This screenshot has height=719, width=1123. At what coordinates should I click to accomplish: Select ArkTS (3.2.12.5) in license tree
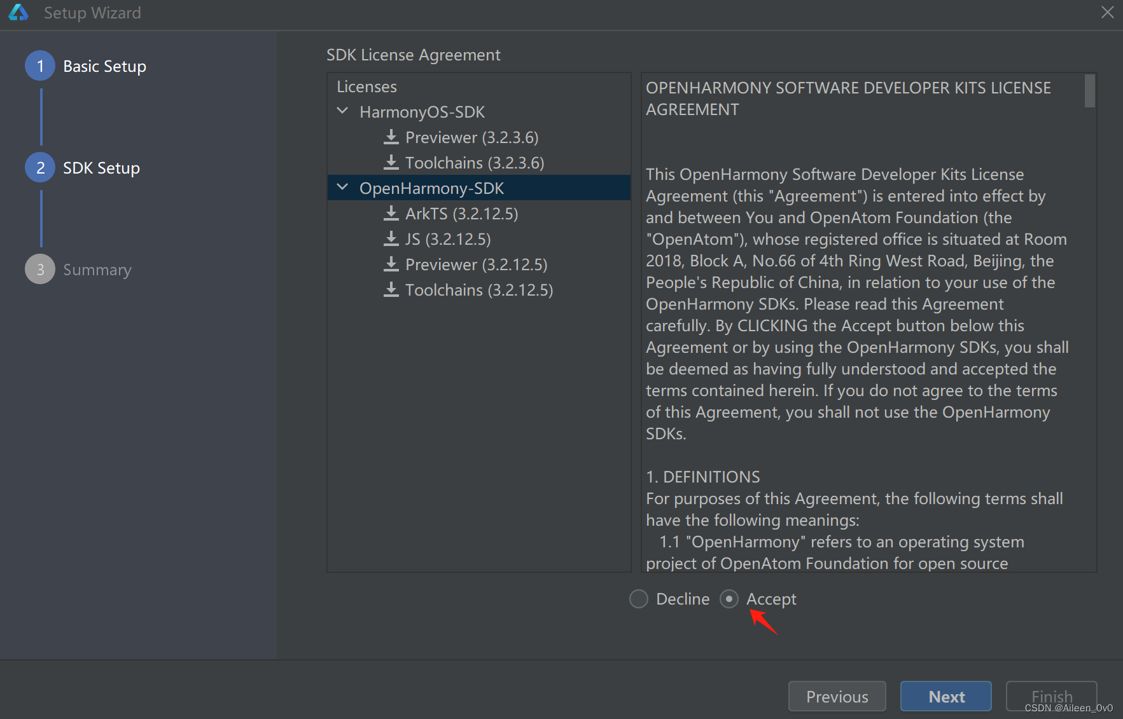pos(461,214)
